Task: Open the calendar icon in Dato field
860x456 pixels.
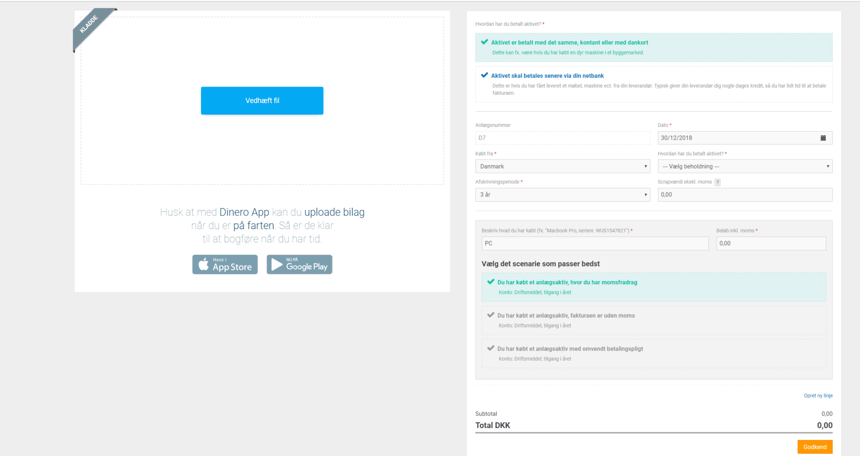Action: pos(823,138)
